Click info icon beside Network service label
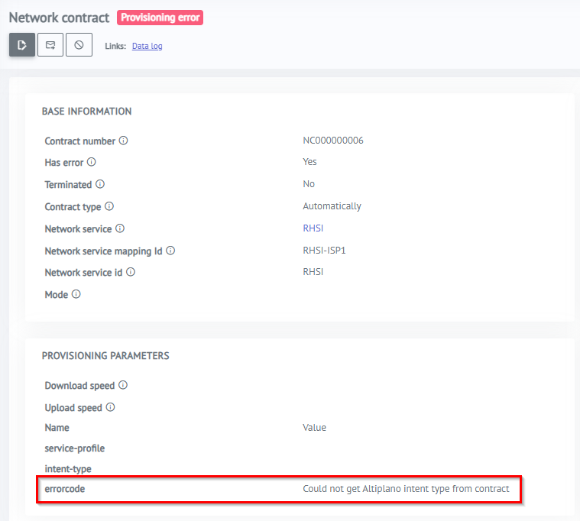This screenshot has width=580, height=521. [x=120, y=228]
